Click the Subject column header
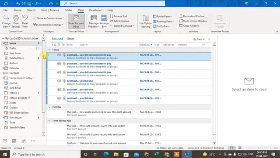 (109, 45)
